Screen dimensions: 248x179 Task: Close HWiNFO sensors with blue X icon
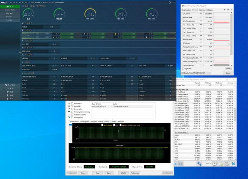point(233,164)
